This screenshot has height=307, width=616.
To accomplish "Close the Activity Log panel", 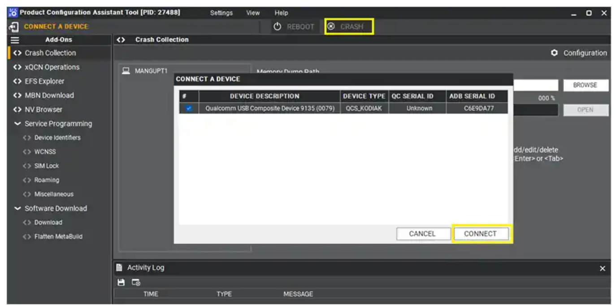I will (602, 268).
